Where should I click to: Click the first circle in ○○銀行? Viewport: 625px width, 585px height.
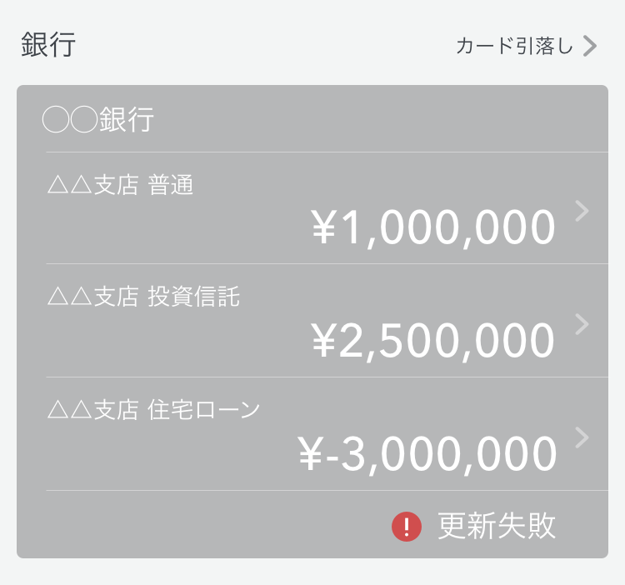(56, 119)
